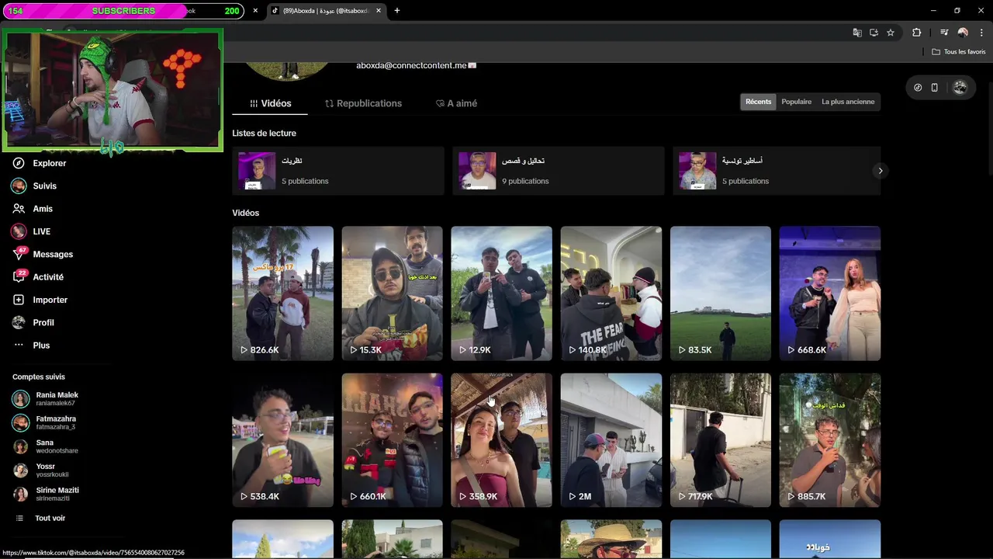Open the video with 538.4K views
The image size is (993, 559).
click(282, 440)
